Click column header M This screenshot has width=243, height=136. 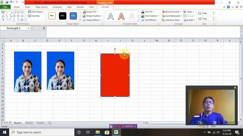click(157, 40)
